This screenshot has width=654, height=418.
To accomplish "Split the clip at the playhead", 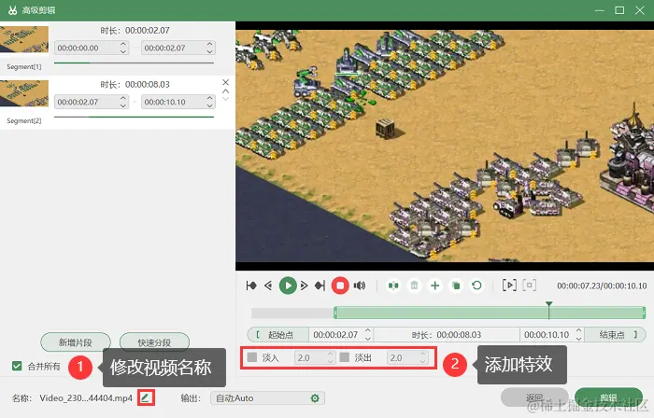I will click(x=393, y=286).
